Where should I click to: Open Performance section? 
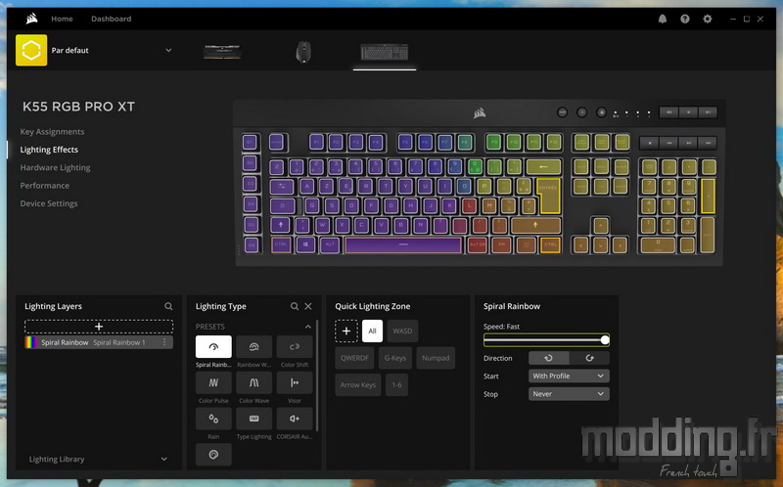tap(44, 186)
